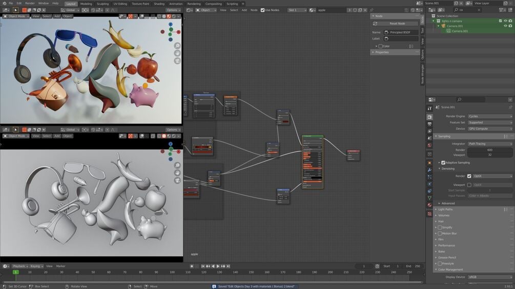This screenshot has width=515, height=289.
Task: Toggle Adaptive Sampling checkbox
Action: pos(443,163)
